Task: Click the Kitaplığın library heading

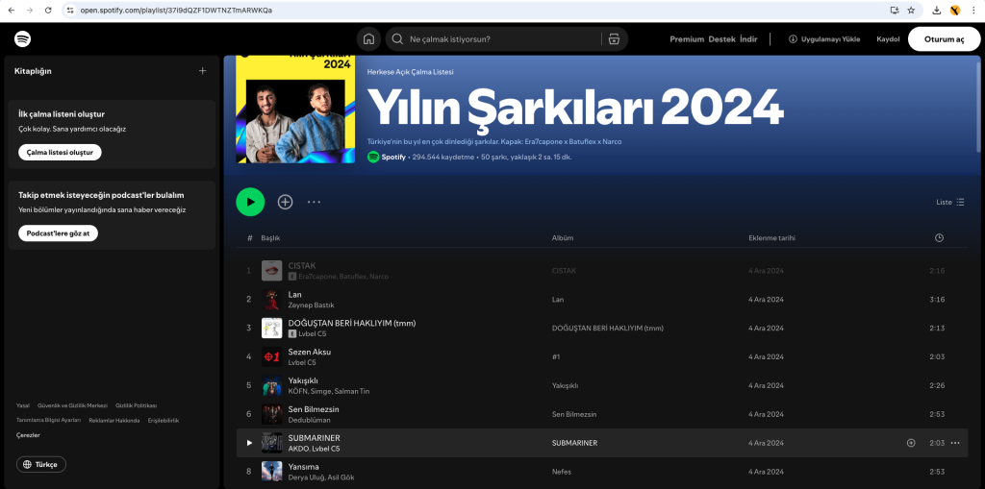Action: [33, 71]
